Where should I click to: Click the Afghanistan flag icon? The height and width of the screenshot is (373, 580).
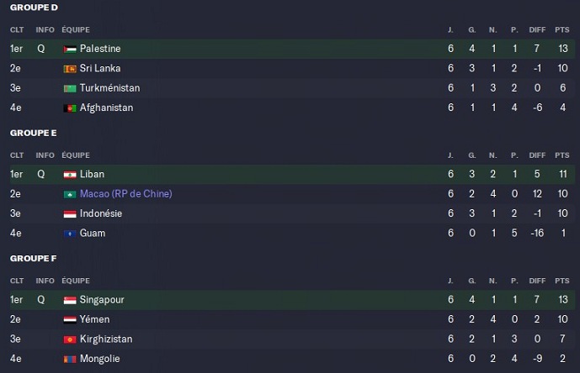(70, 108)
